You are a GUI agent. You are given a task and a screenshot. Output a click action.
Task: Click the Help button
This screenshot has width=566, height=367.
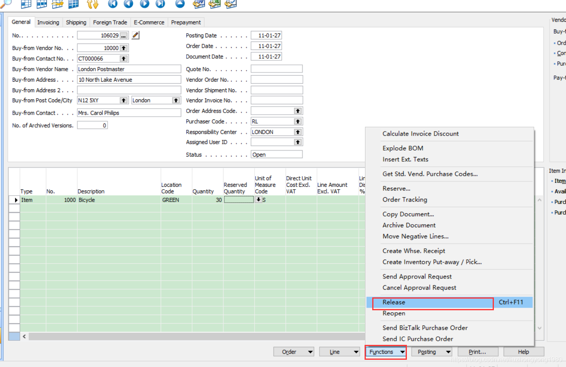[x=524, y=352]
